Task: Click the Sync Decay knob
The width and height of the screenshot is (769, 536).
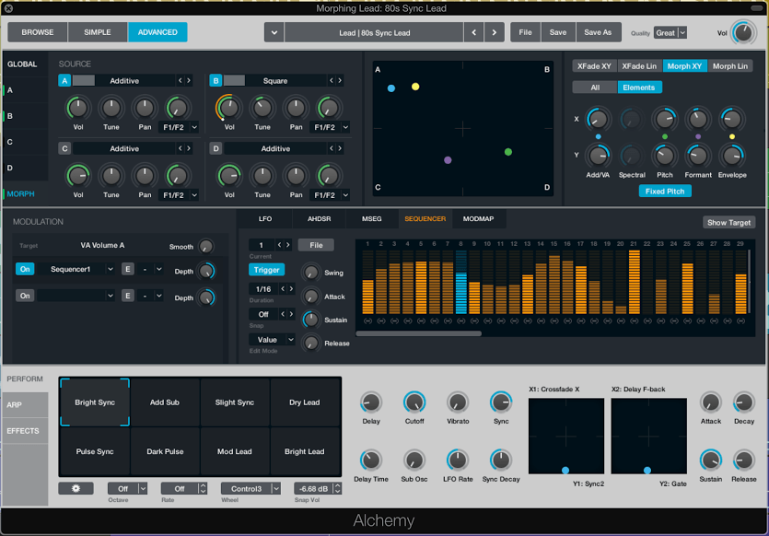Action: [x=501, y=460]
